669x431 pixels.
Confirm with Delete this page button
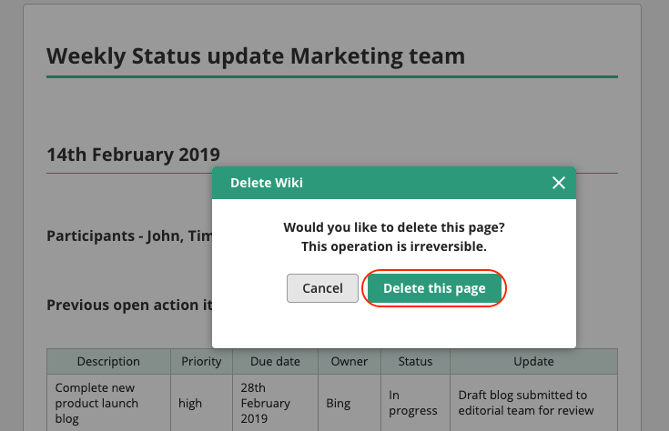pyautogui.click(x=434, y=288)
